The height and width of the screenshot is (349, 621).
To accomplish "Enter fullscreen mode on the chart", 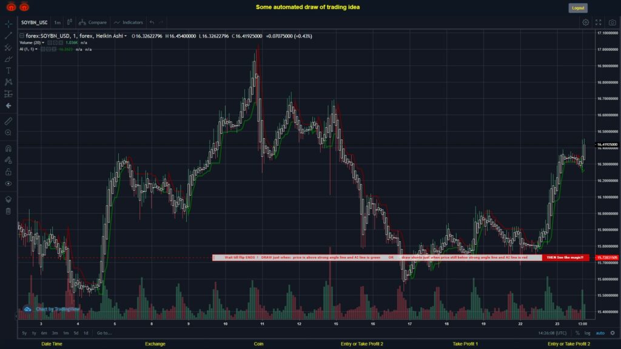I will point(599,22).
